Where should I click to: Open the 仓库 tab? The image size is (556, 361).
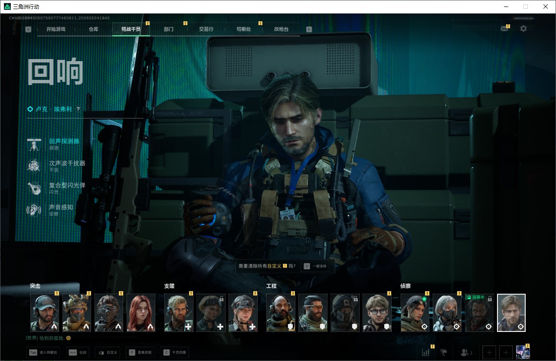(93, 29)
